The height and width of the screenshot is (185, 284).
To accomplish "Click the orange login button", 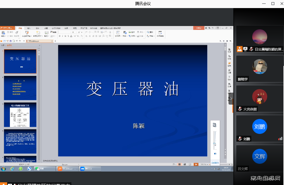I will (199, 28).
